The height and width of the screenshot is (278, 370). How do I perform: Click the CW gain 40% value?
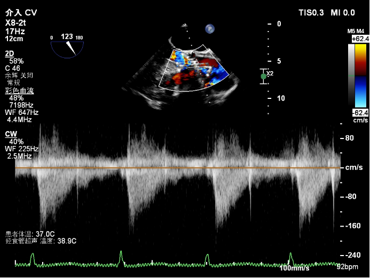pyautogui.click(x=16, y=142)
